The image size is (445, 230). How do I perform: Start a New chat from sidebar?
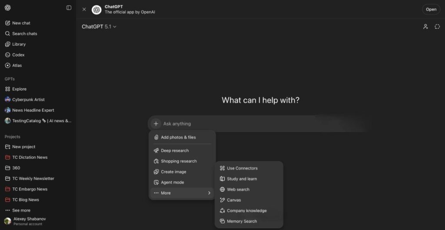[38, 23]
